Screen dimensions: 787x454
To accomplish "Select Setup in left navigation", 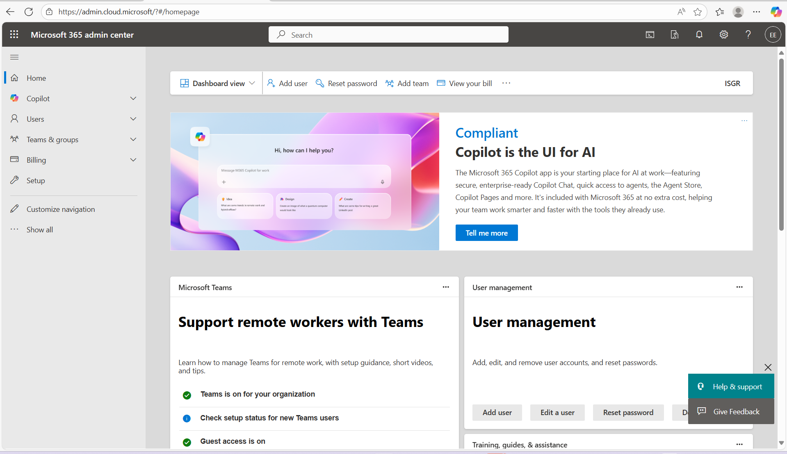I will 36,180.
